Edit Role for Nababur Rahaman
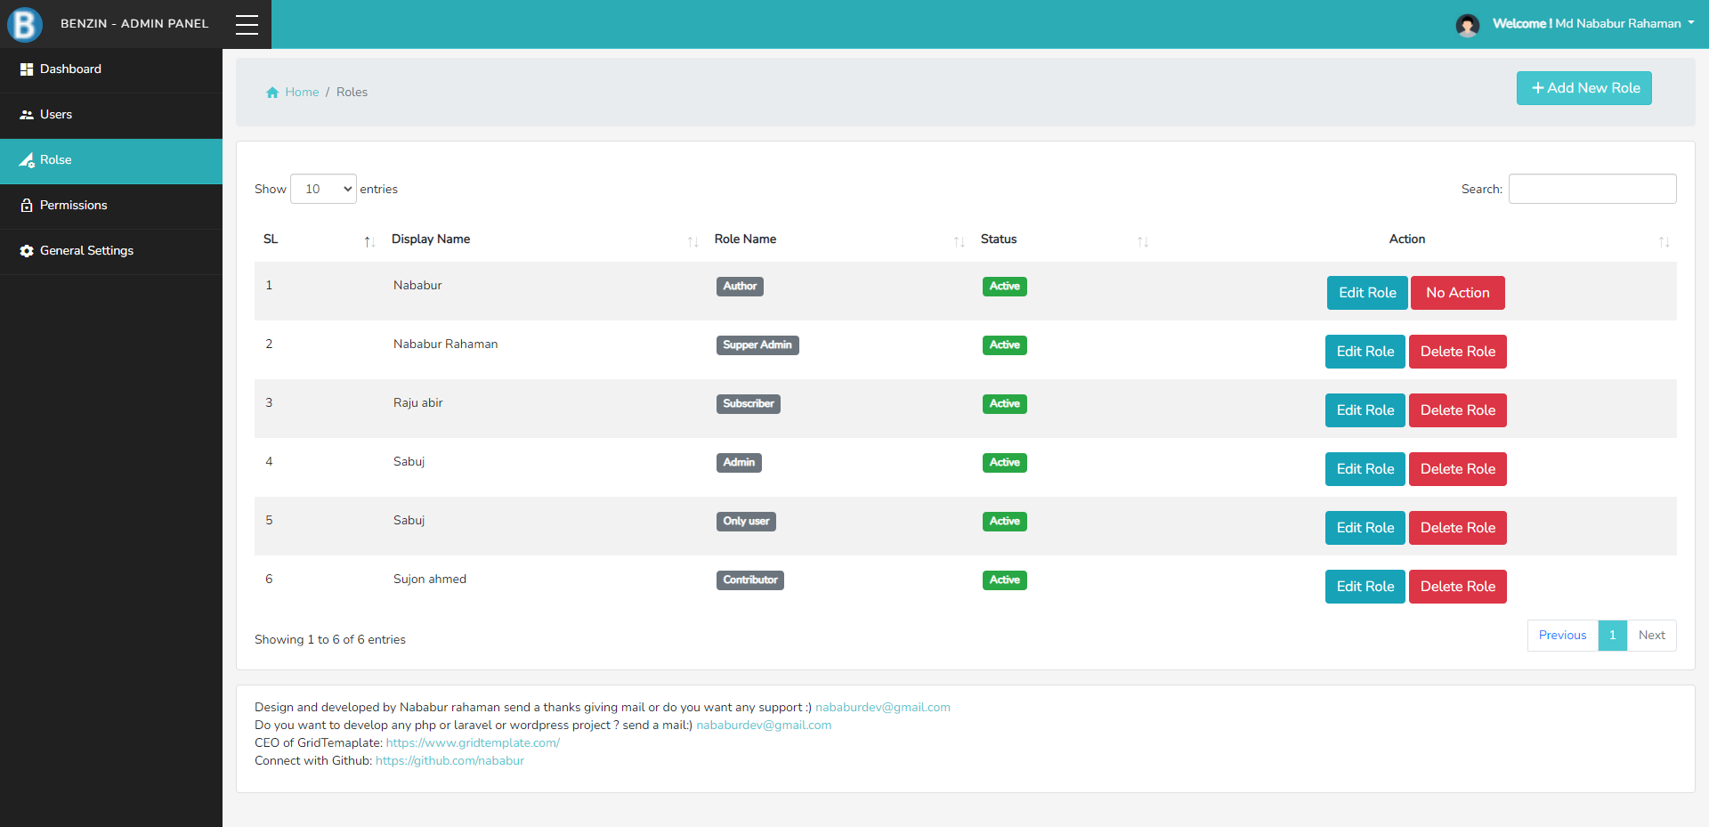This screenshot has width=1709, height=827. [1365, 352]
